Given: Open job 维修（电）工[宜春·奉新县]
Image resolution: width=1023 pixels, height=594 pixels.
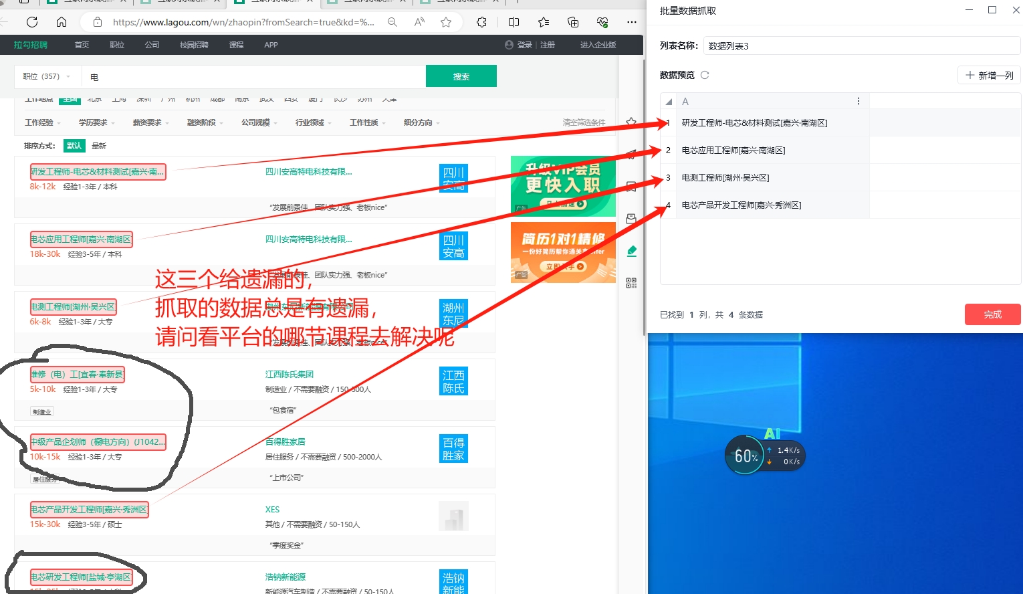Looking at the screenshot, I should pyautogui.click(x=77, y=374).
